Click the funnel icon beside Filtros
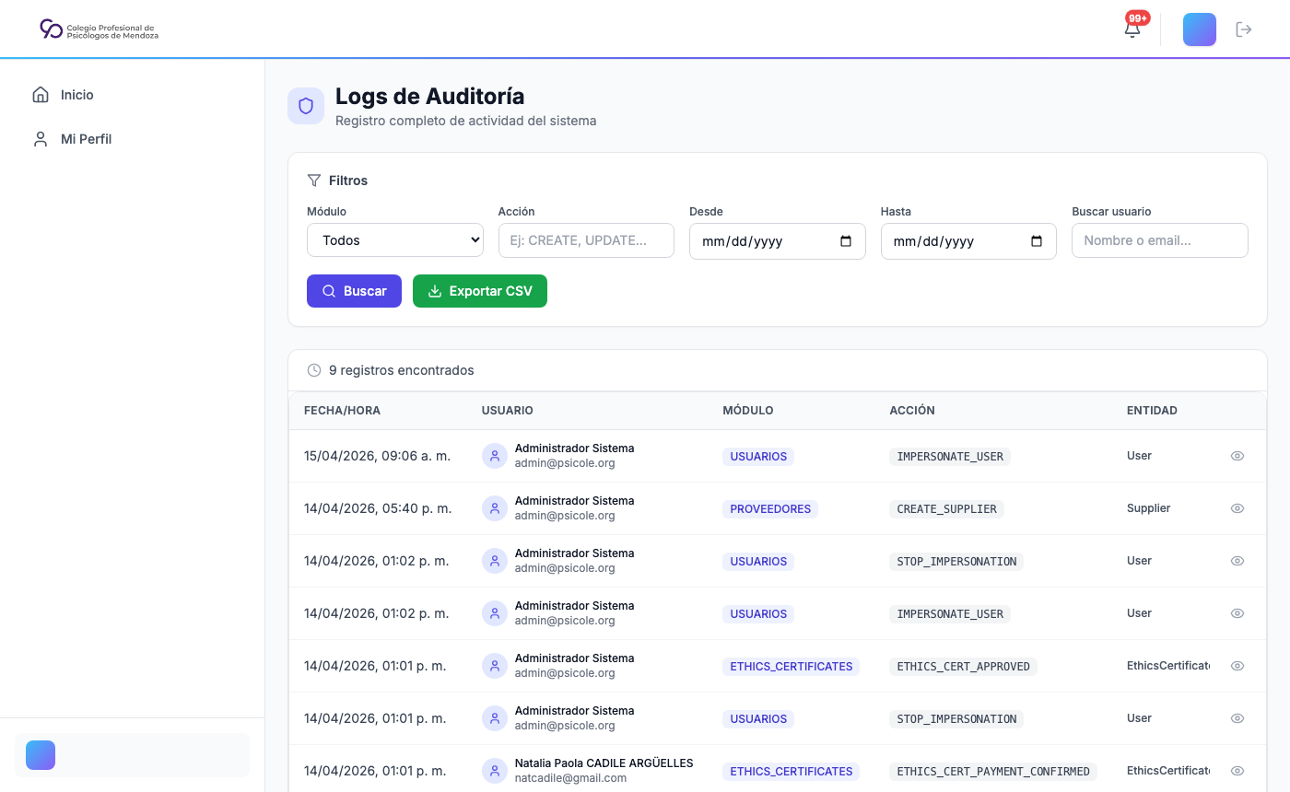The height and width of the screenshot is (792, 1290). tap(314, 181)
